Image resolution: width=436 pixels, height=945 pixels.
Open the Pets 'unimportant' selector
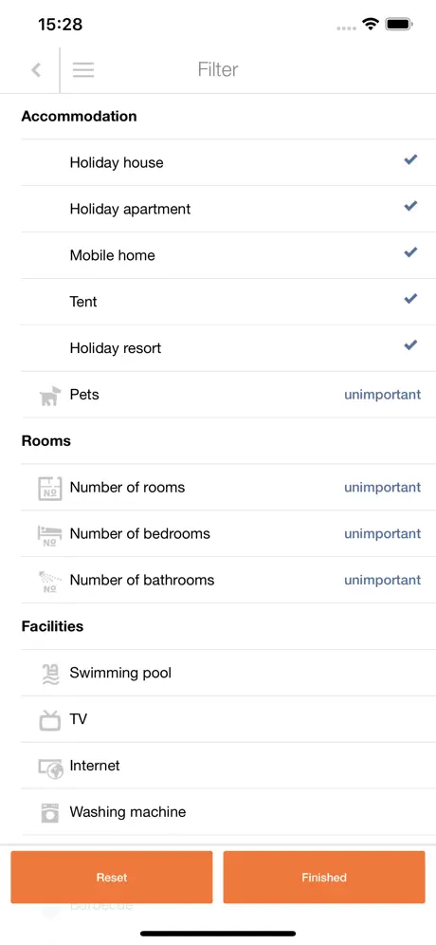pos(382,395)
